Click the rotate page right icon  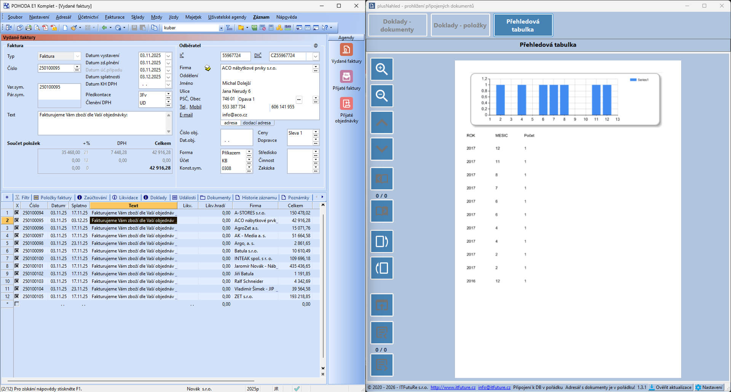381,241
